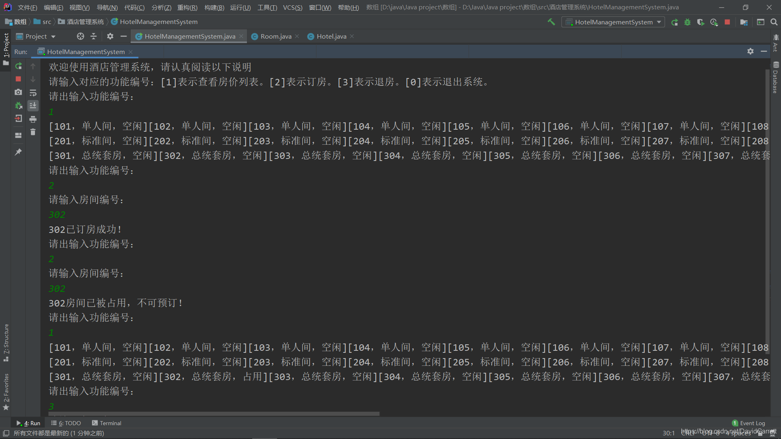Open the 导航(N) menu

[x=107, y=7]
